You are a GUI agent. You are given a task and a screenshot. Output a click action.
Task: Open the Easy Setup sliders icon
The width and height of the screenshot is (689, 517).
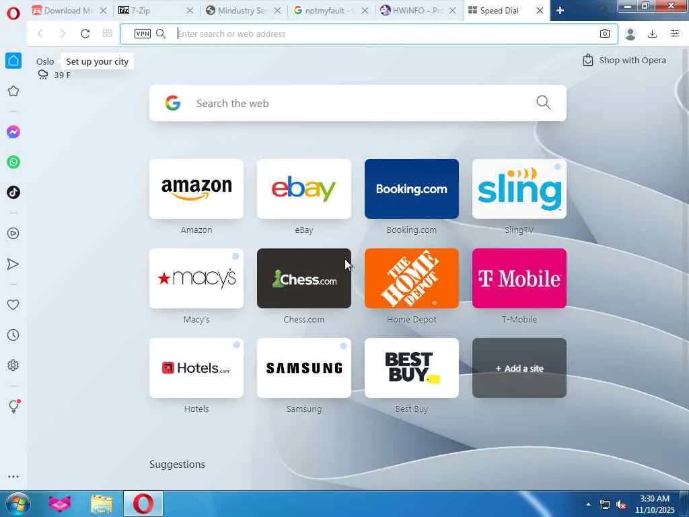675,34
